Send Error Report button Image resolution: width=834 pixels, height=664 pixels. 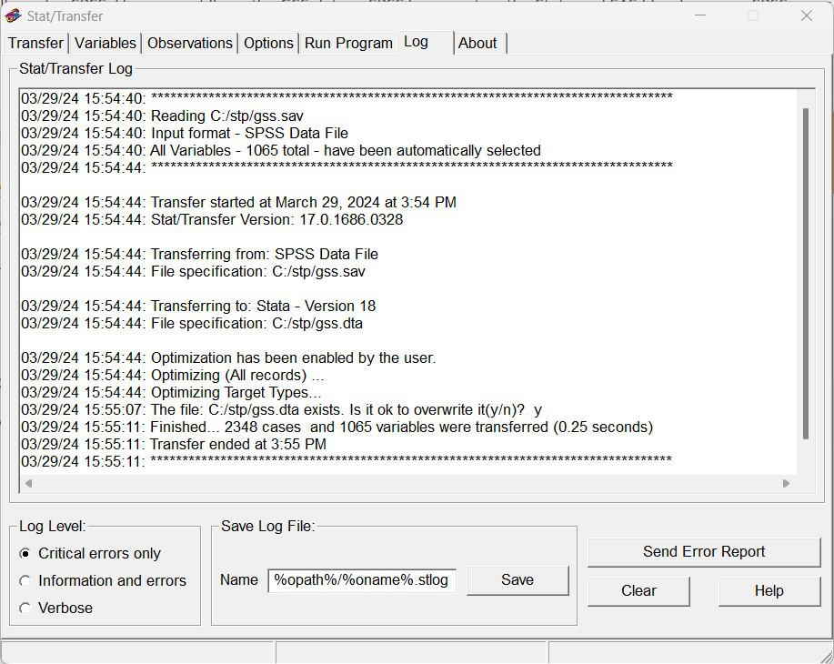(x=704, y=552)
